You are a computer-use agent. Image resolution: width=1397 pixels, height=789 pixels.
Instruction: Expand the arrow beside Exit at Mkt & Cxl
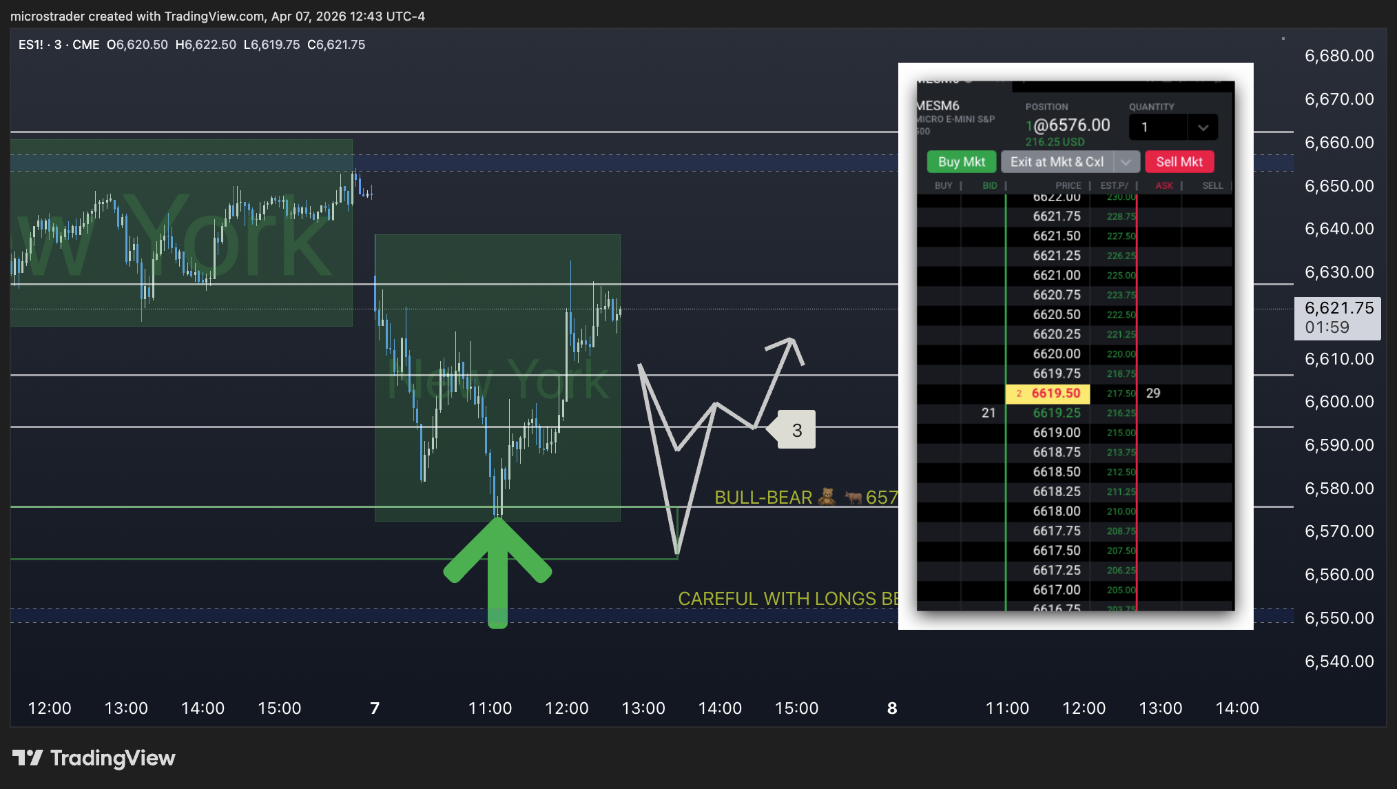coord(1126,162)
